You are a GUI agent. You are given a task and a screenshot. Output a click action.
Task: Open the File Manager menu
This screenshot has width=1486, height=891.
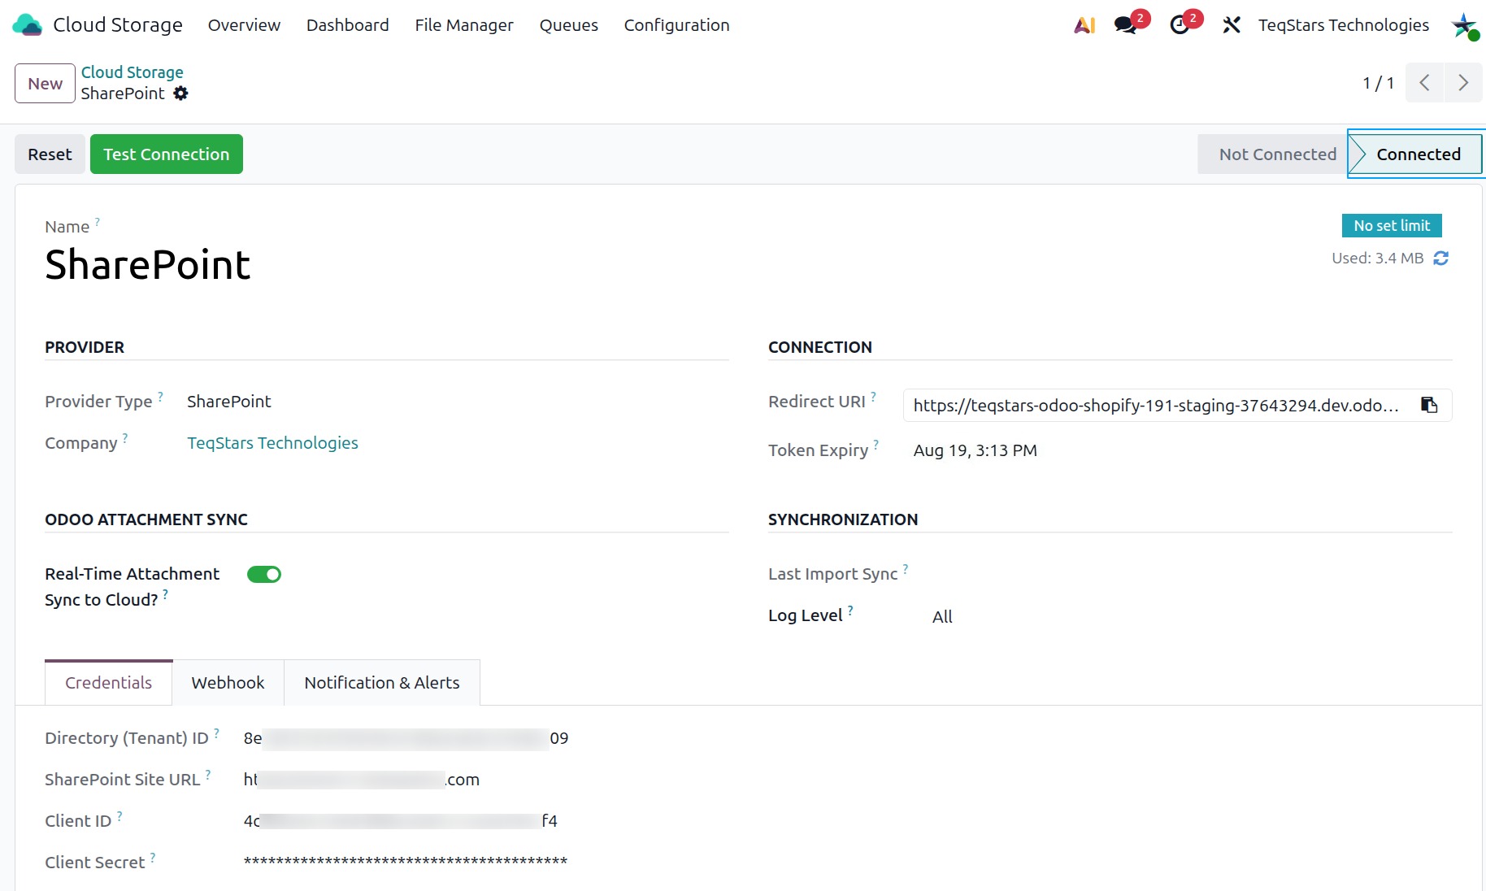[464, 25]
